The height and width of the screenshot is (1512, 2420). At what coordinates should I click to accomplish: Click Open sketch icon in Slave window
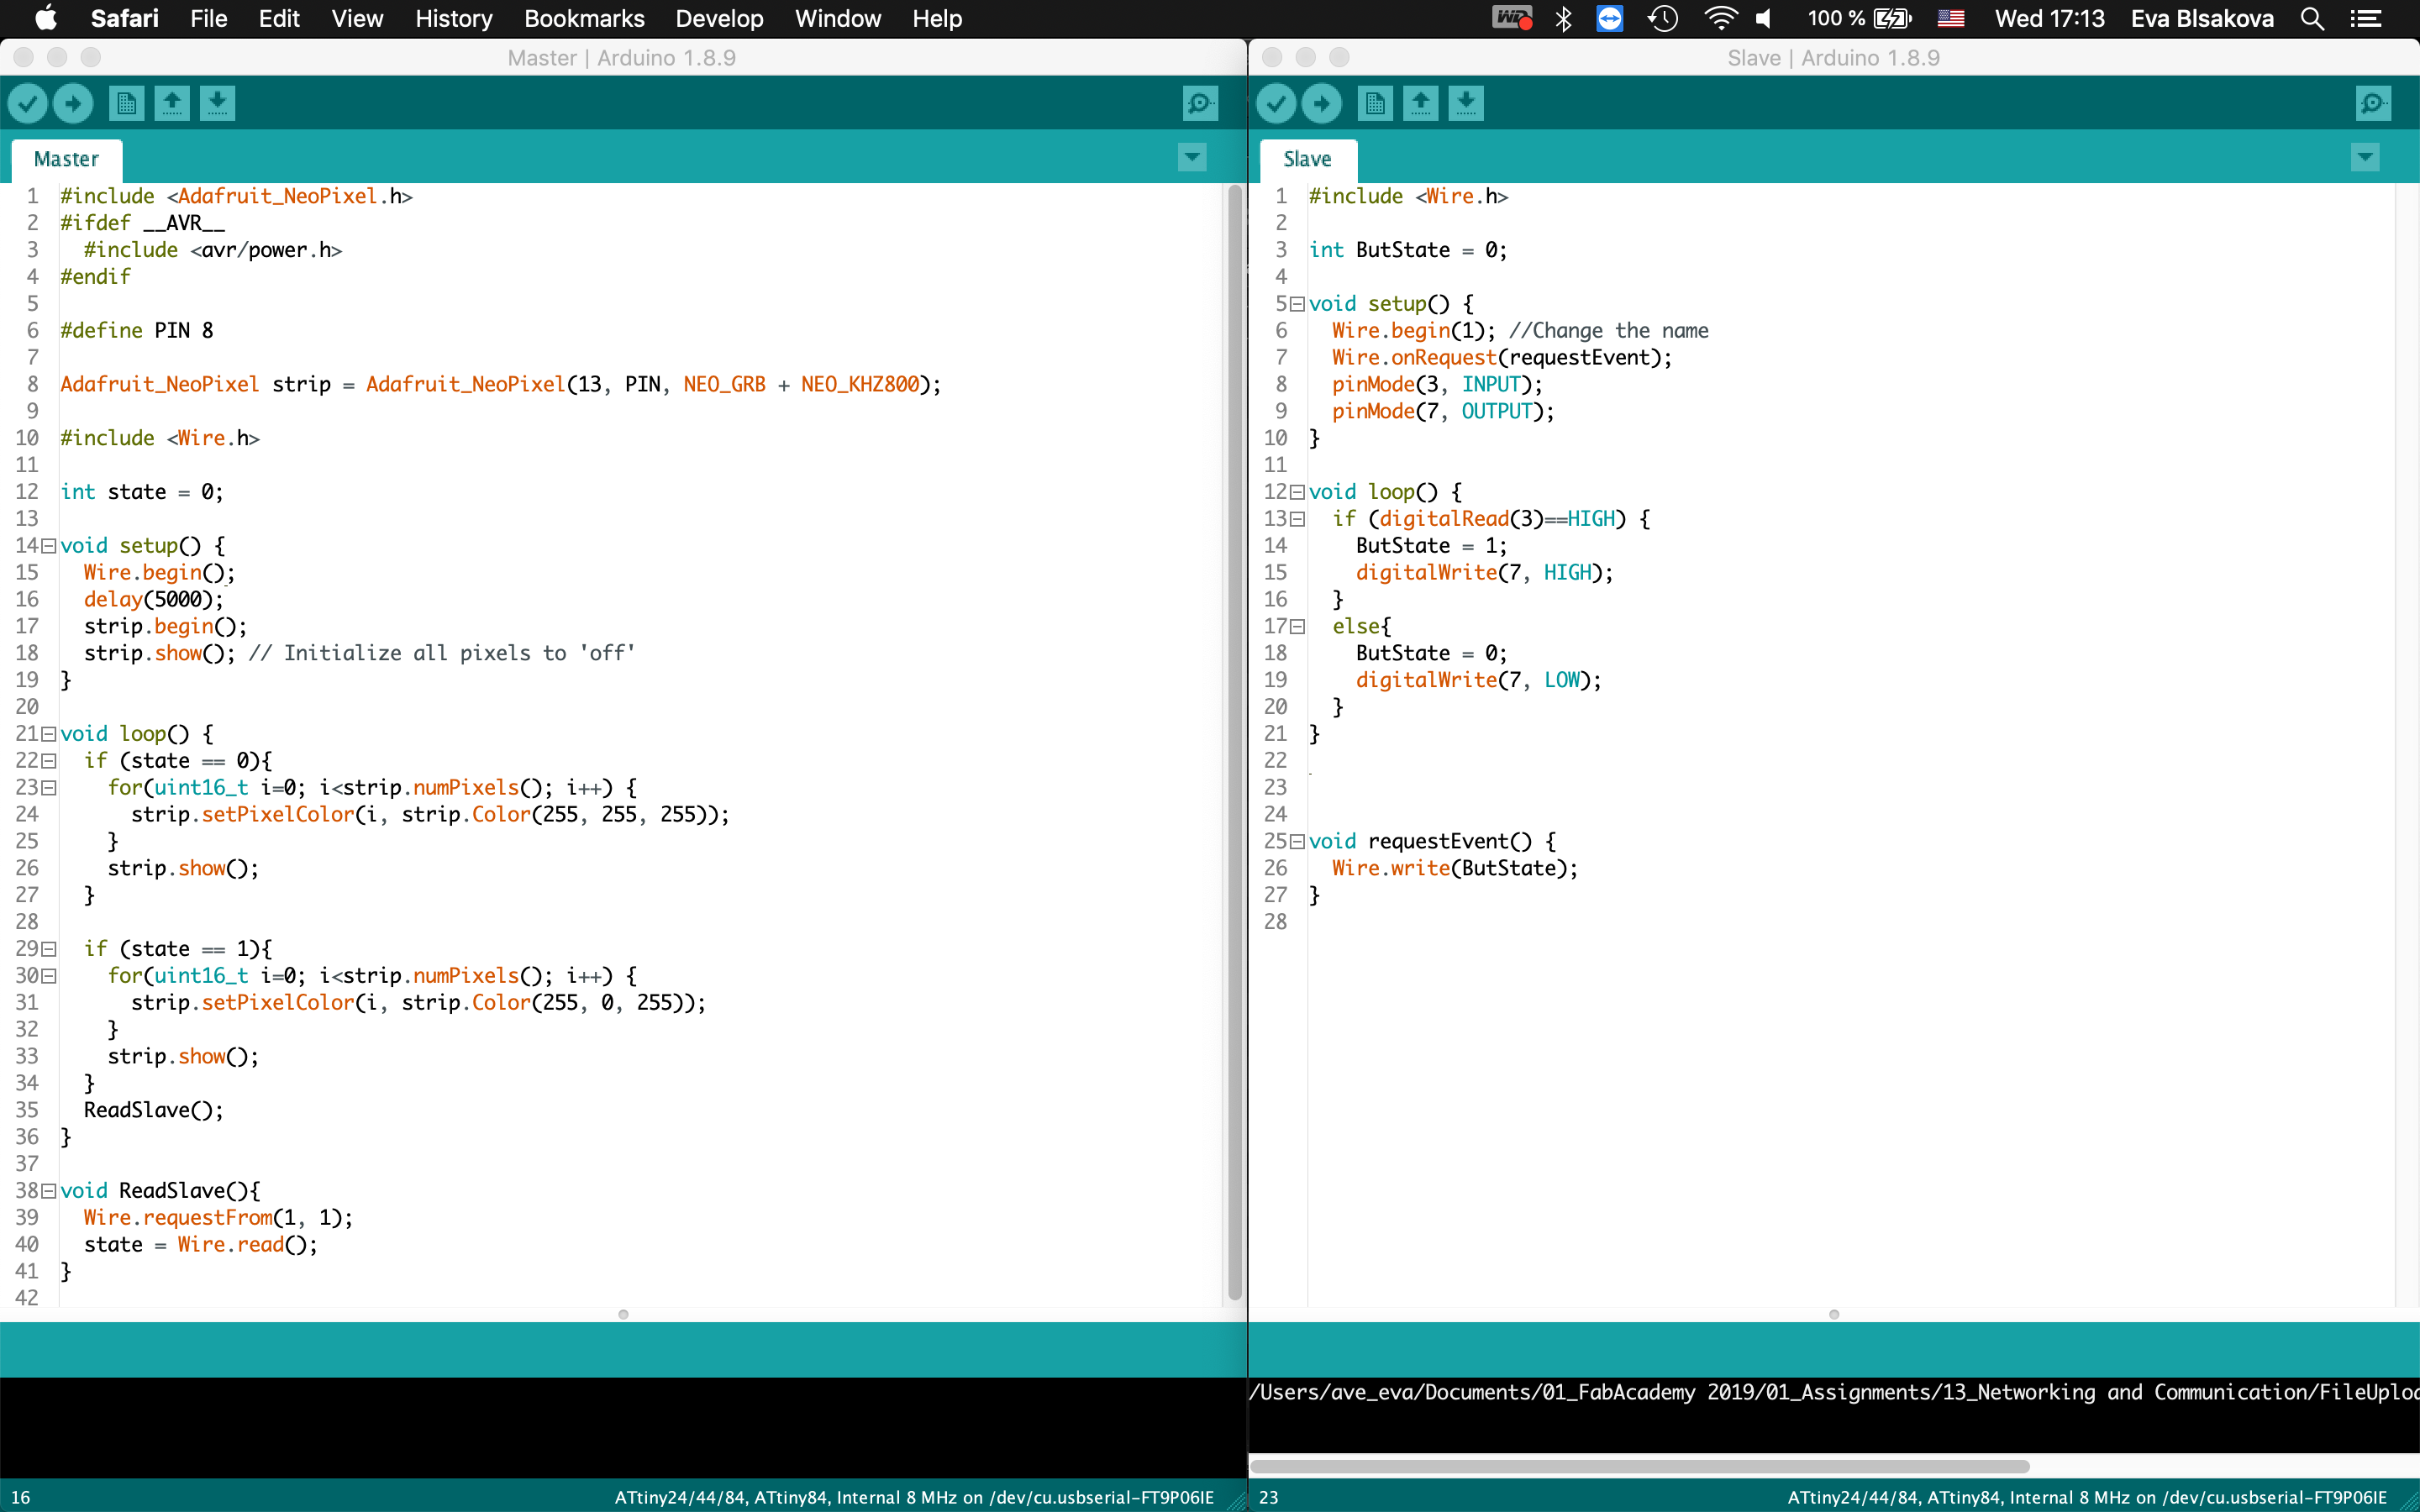[1420, 103]
